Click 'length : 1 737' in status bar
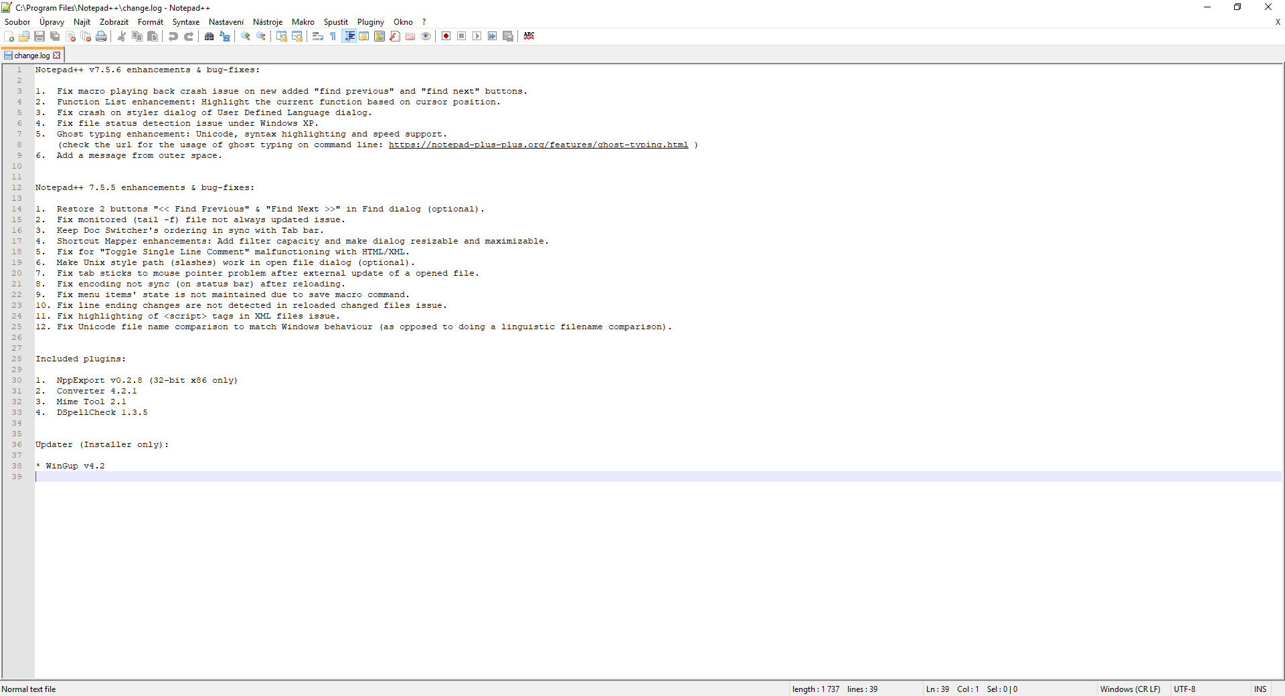 816,689
